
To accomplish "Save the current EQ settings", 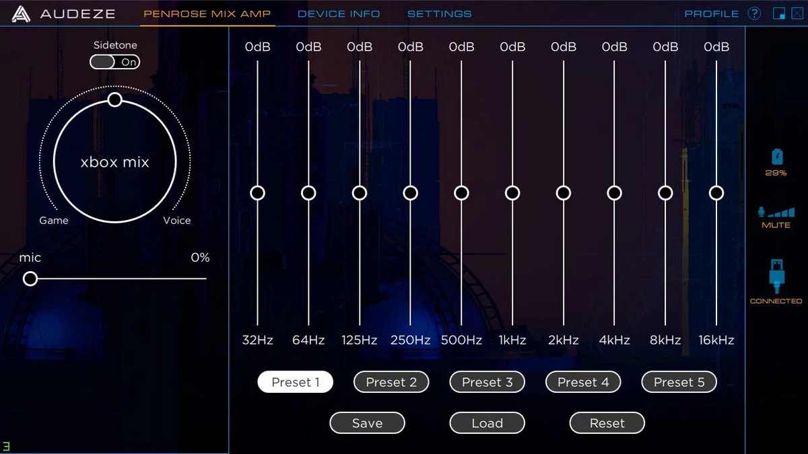I will point(367,423).
